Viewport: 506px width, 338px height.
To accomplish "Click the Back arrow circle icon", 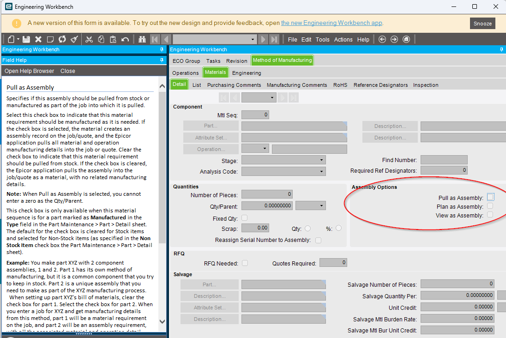I will (382, 39).
